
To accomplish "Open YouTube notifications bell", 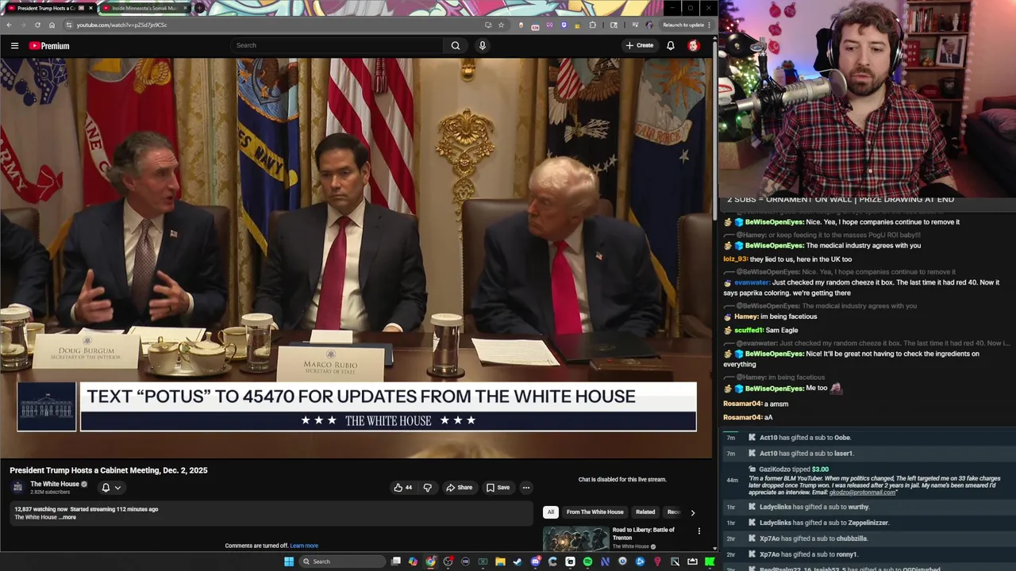I will pos(671,45).
